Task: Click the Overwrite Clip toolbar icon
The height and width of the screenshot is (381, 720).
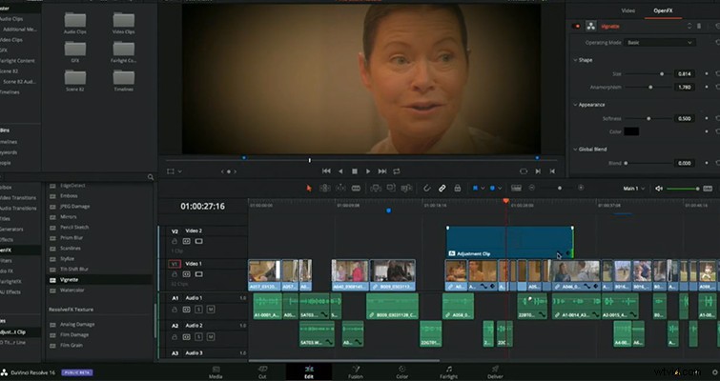Action: (x=391, y=188)
